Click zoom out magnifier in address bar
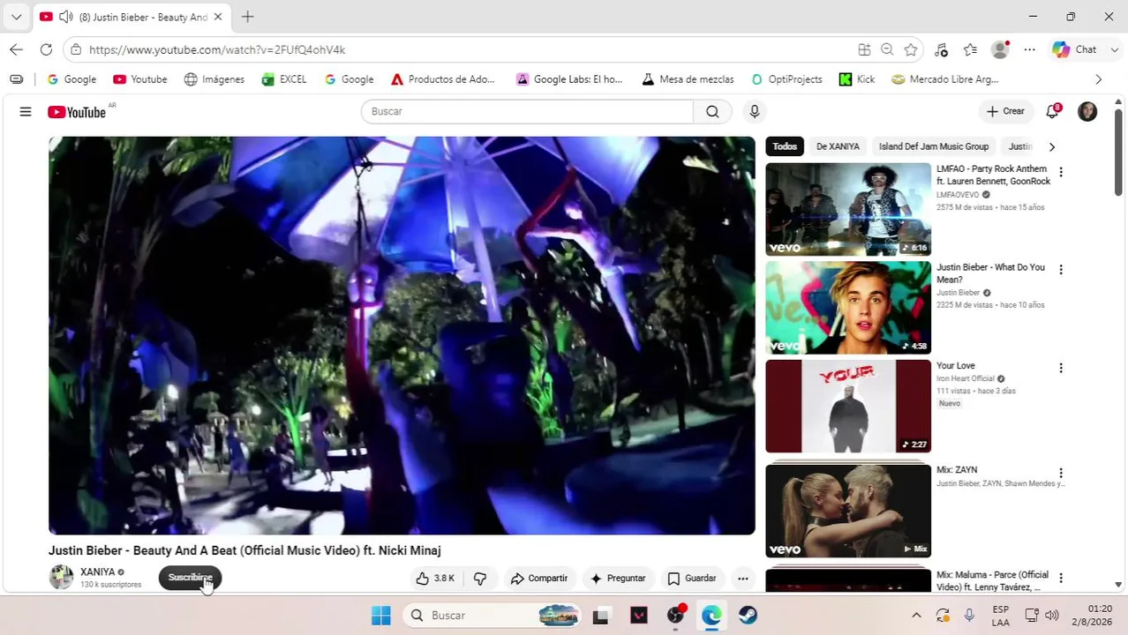 887,50
